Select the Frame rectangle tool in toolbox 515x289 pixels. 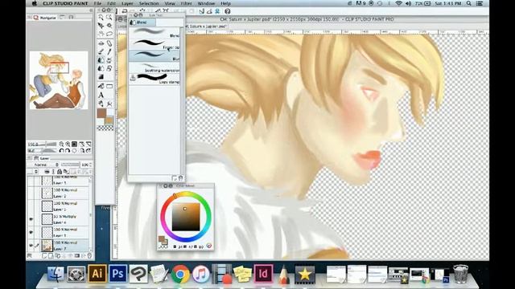109,86
